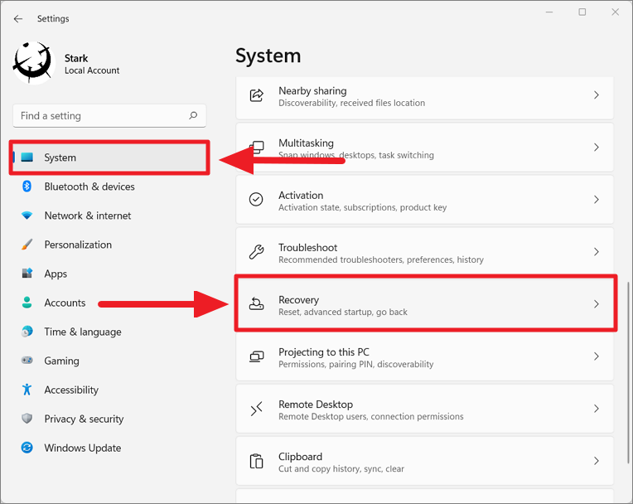Expand Remote Desktop with its chevron

click(x=597, y=409)
